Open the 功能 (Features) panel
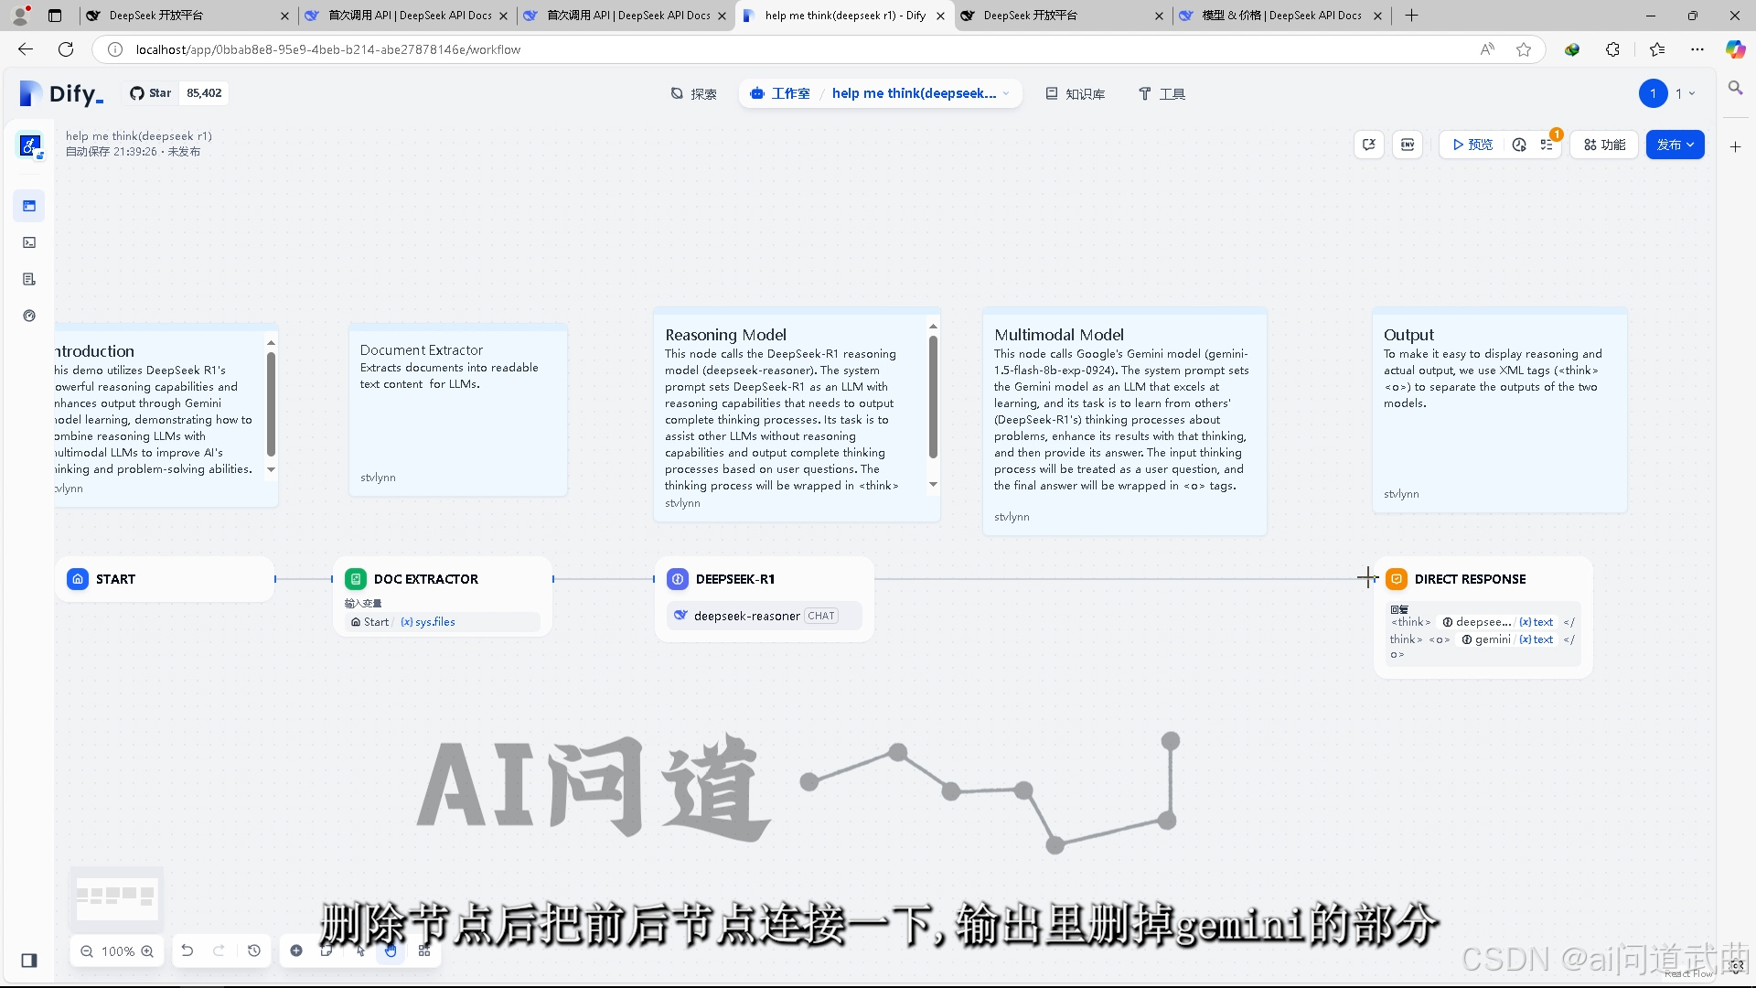The height and width of the screenshot is (988, 1756). pos(1603,145)
